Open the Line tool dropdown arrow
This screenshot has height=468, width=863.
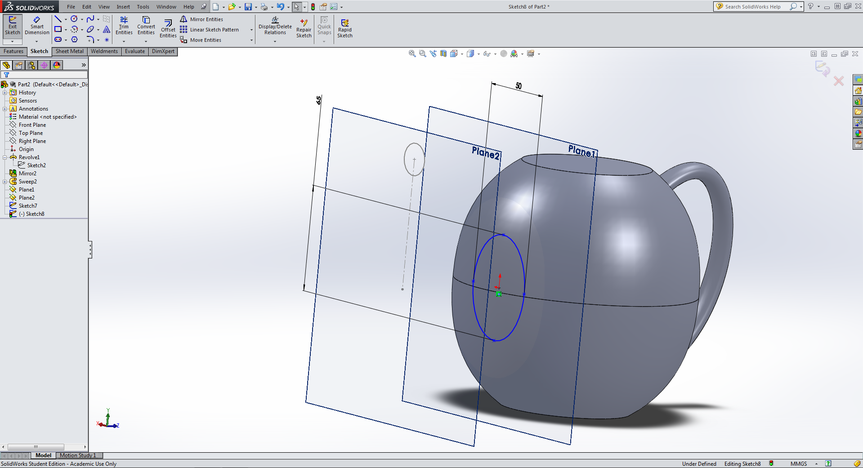pos(66,19)
